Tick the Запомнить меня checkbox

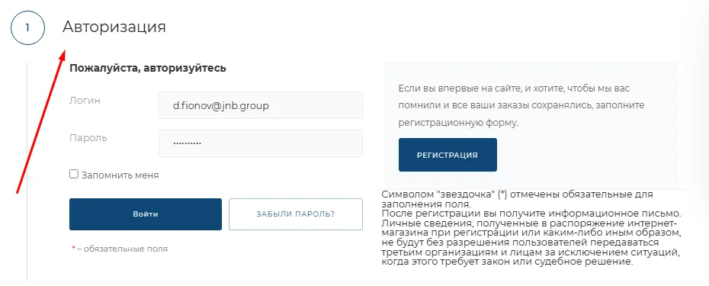tap(74, 174)
